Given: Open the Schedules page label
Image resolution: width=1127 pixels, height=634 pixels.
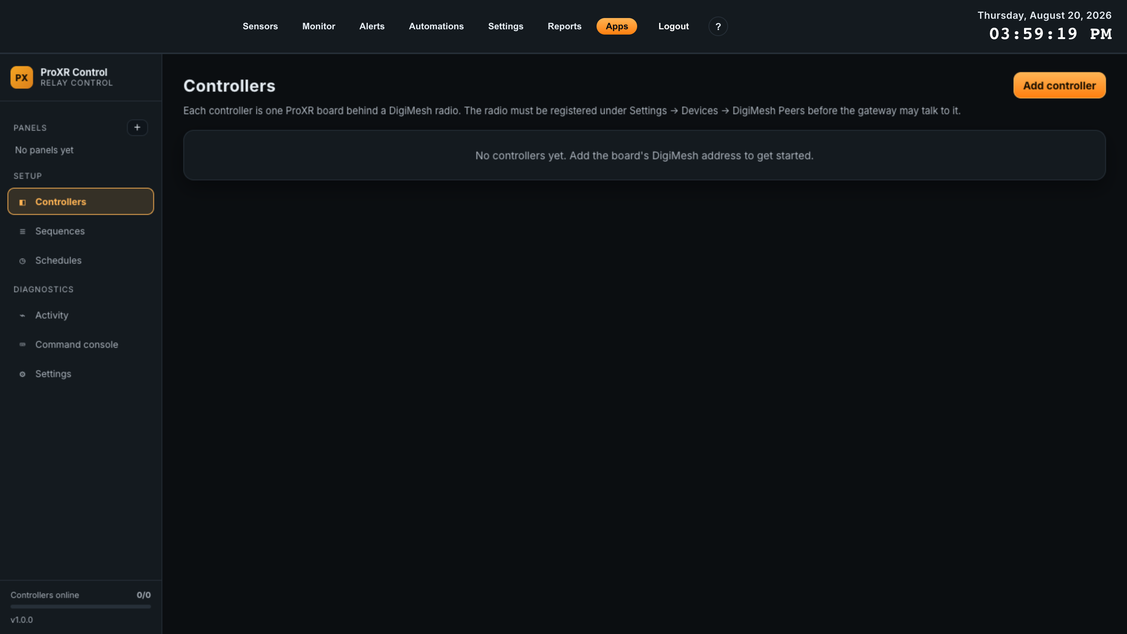Looking at the screenshot, I should (58, 260).
